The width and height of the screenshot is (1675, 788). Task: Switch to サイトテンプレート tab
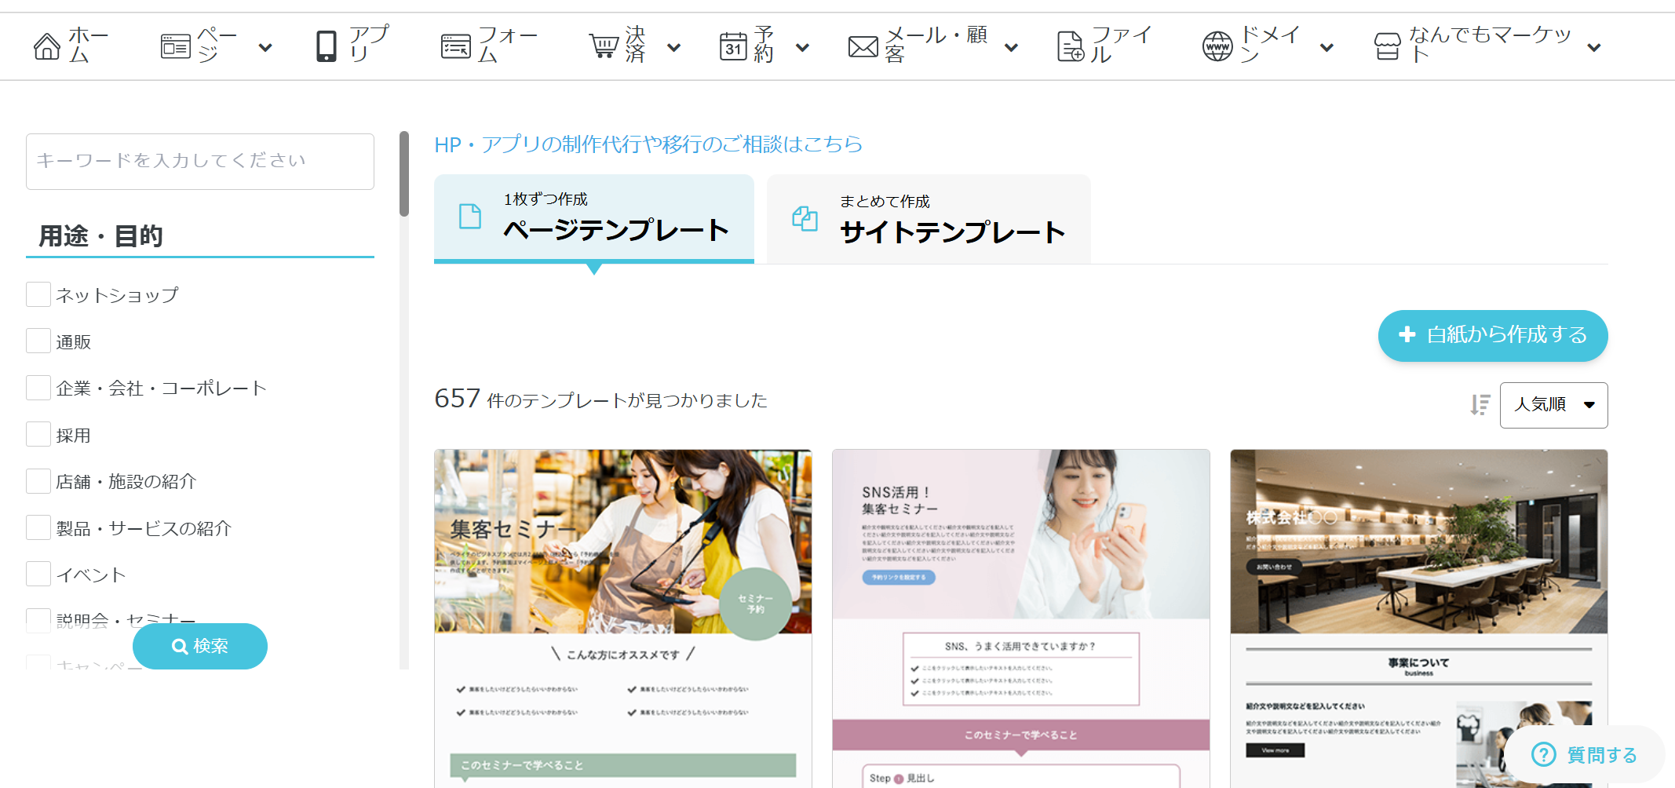[929, 219]
